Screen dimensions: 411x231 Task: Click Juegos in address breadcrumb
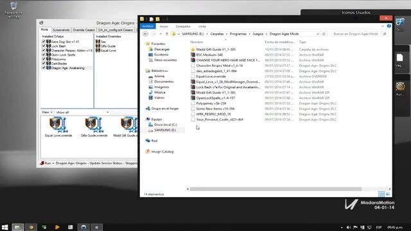click(x=258, y=34)
